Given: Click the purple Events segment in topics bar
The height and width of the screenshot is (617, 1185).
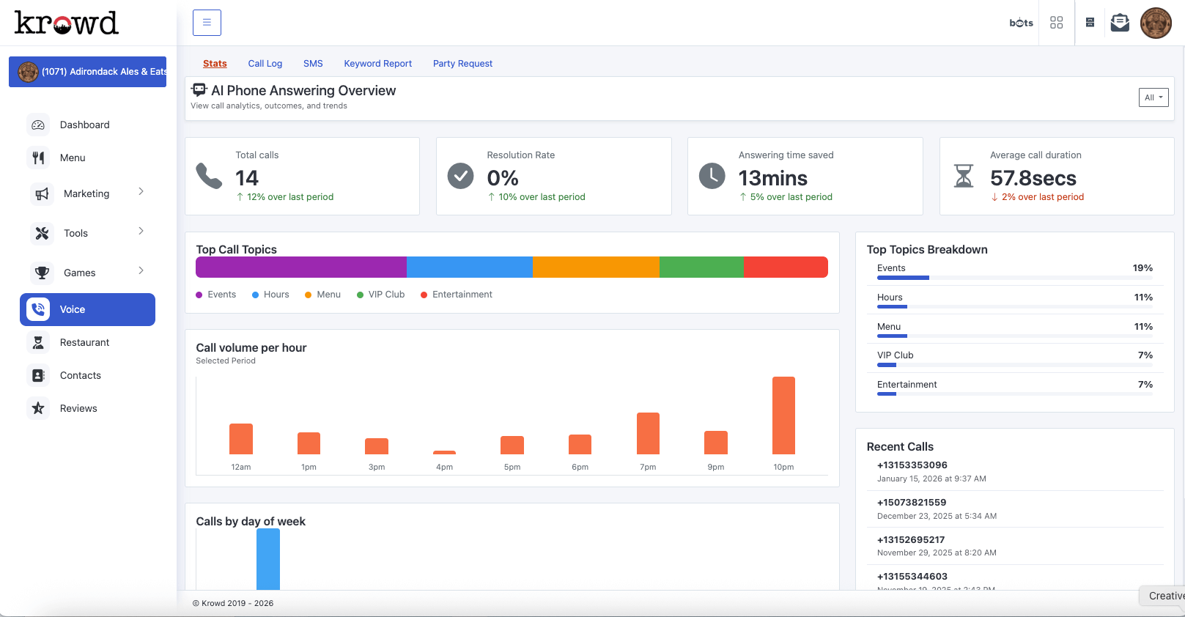Looking at the screenshot, I should (x=300, y=267).
